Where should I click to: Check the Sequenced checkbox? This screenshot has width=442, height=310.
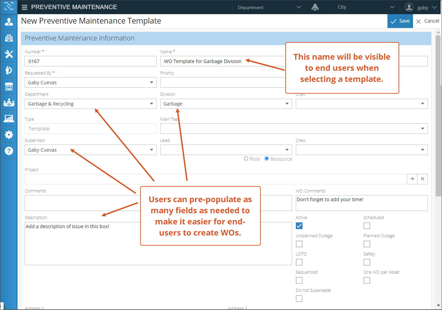click(x=299, y=280)
